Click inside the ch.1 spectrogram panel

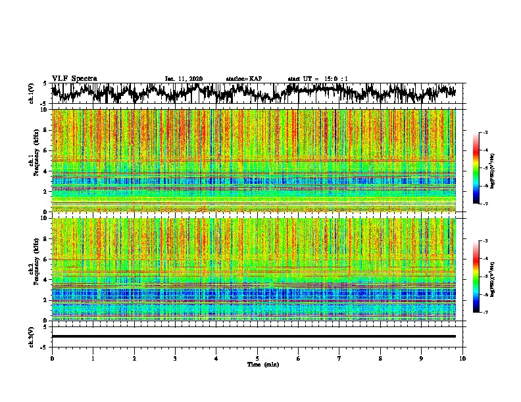point(253,160)
